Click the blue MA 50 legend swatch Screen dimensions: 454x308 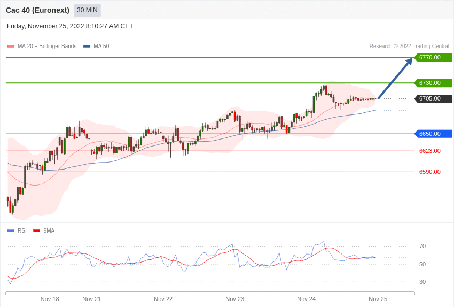tap(87, 47)
